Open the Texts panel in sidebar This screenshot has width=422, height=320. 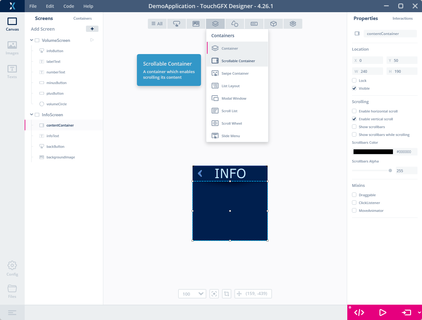(x=12, y=72)
